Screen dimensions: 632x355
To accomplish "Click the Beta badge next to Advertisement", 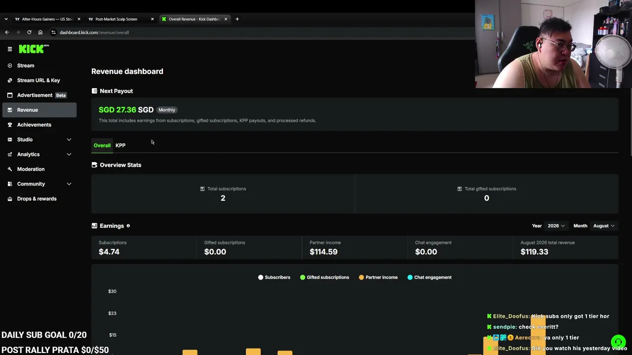I will [61, 95].
